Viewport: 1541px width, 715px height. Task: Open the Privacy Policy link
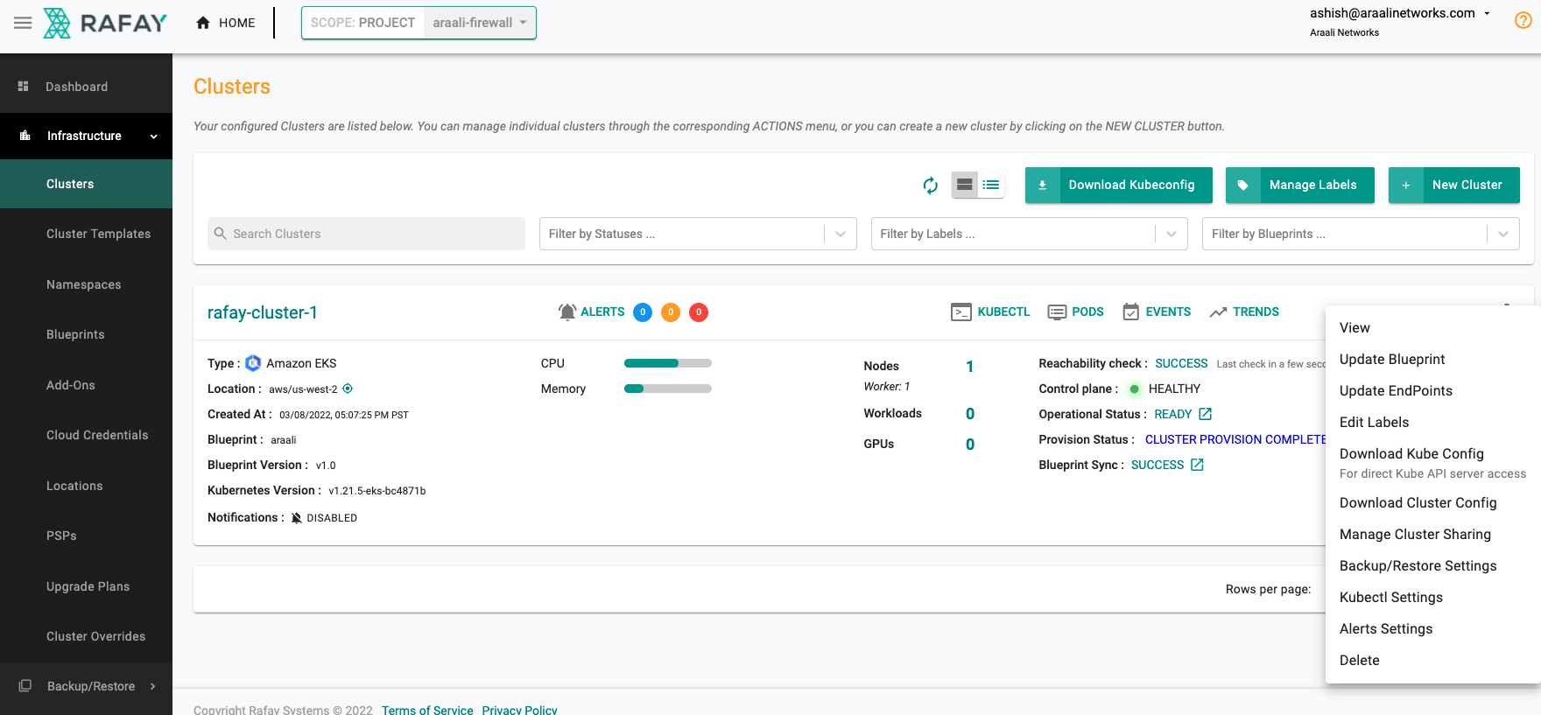(519, 710)
